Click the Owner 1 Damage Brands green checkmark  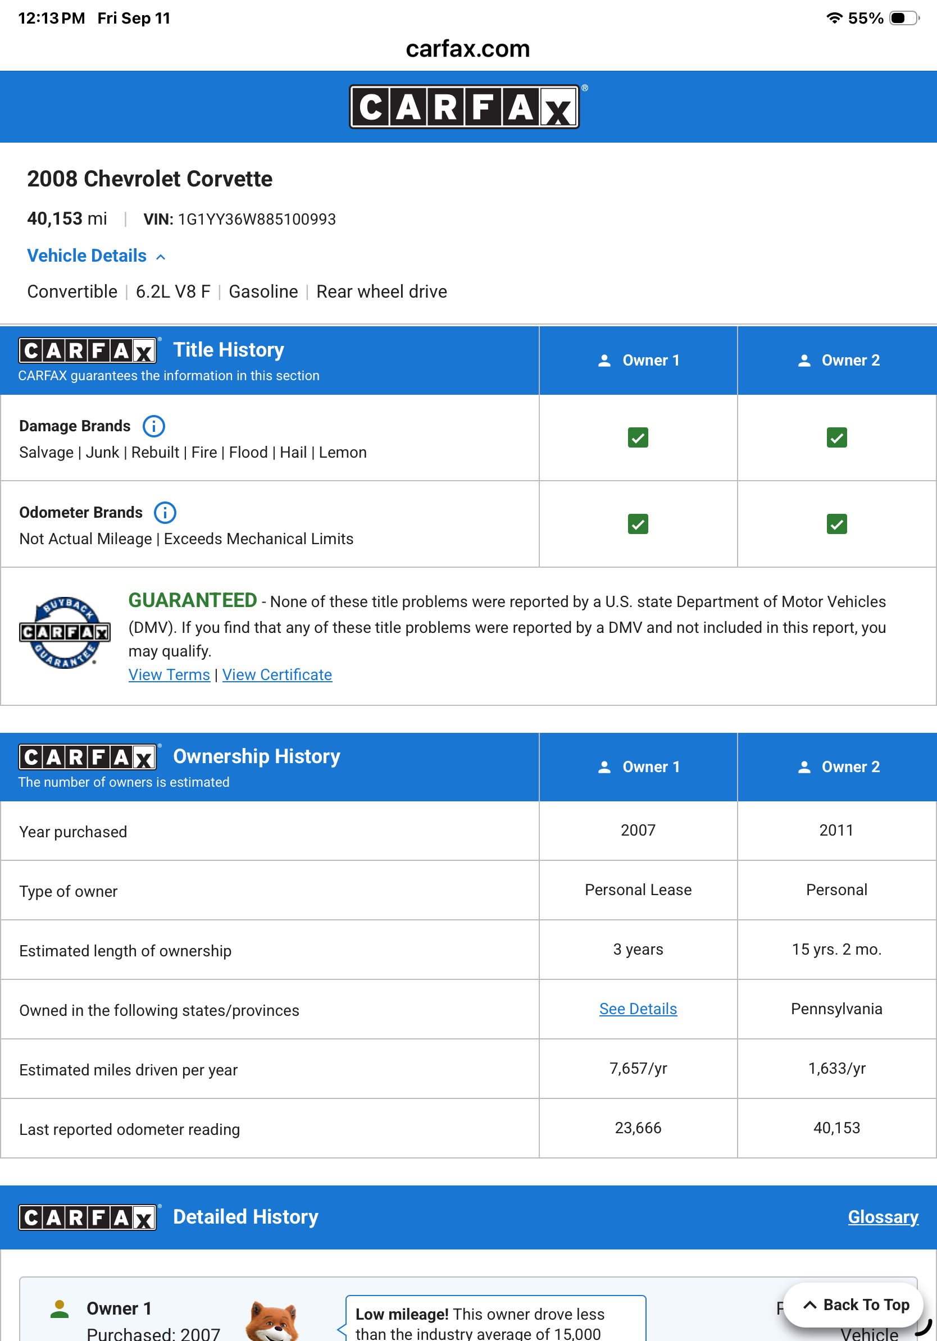pos(638,437)
